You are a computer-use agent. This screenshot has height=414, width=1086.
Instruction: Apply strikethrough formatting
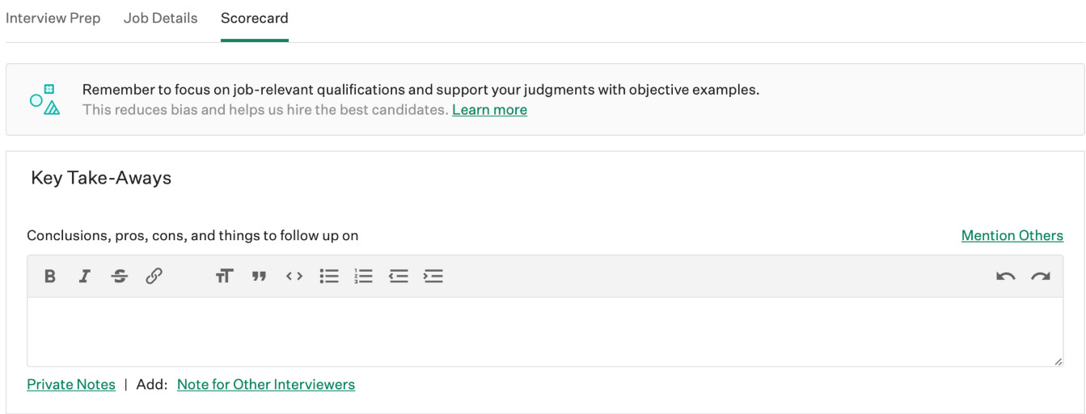tap(120, 277)
